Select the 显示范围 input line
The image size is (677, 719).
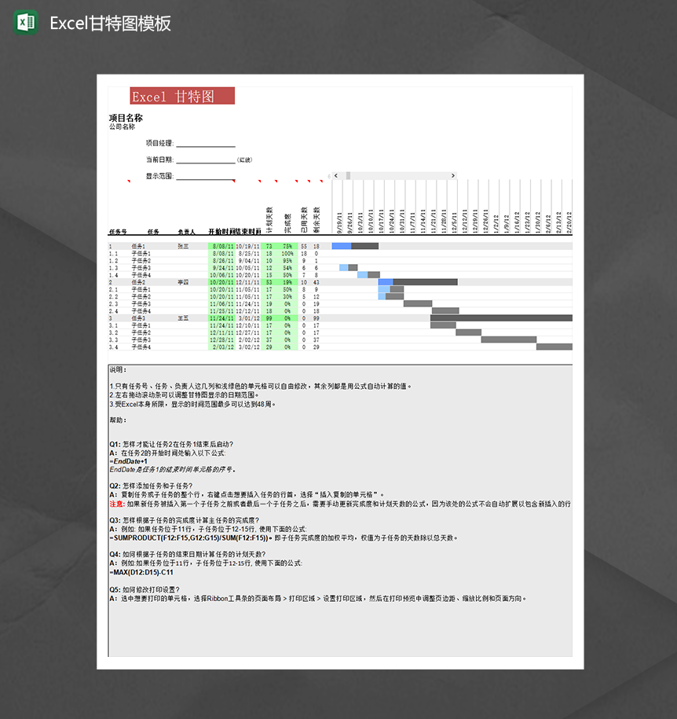coord(206,178)
